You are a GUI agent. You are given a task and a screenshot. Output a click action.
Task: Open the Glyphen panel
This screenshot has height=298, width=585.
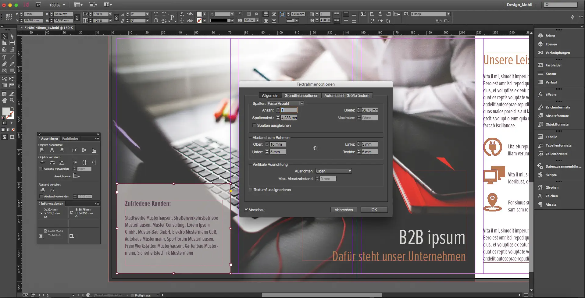552,187
